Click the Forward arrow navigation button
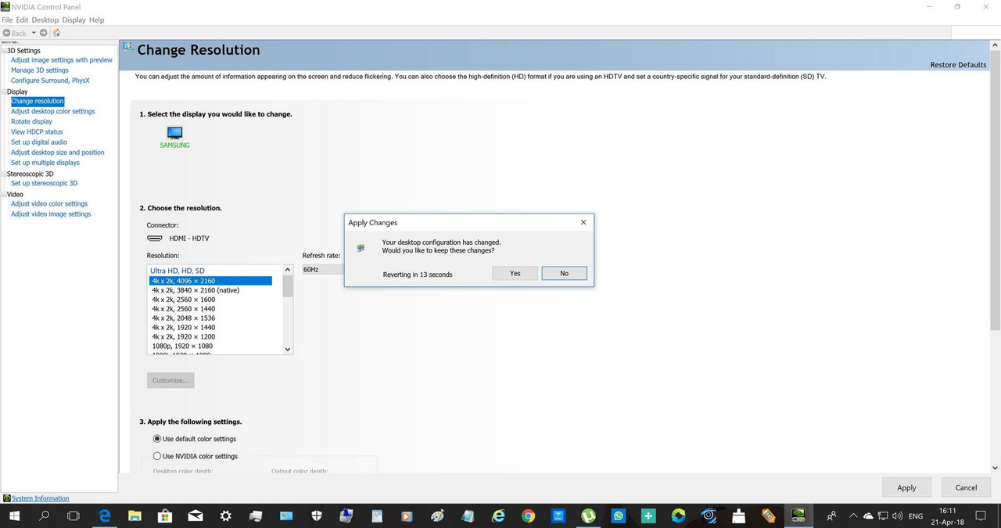This screenshot has height=528, width=1001. point(44,33)
